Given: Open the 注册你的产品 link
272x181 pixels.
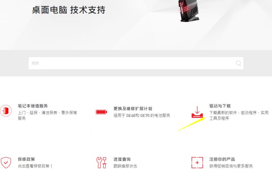Looking at the screenshot, I should (x=222, y=159).
